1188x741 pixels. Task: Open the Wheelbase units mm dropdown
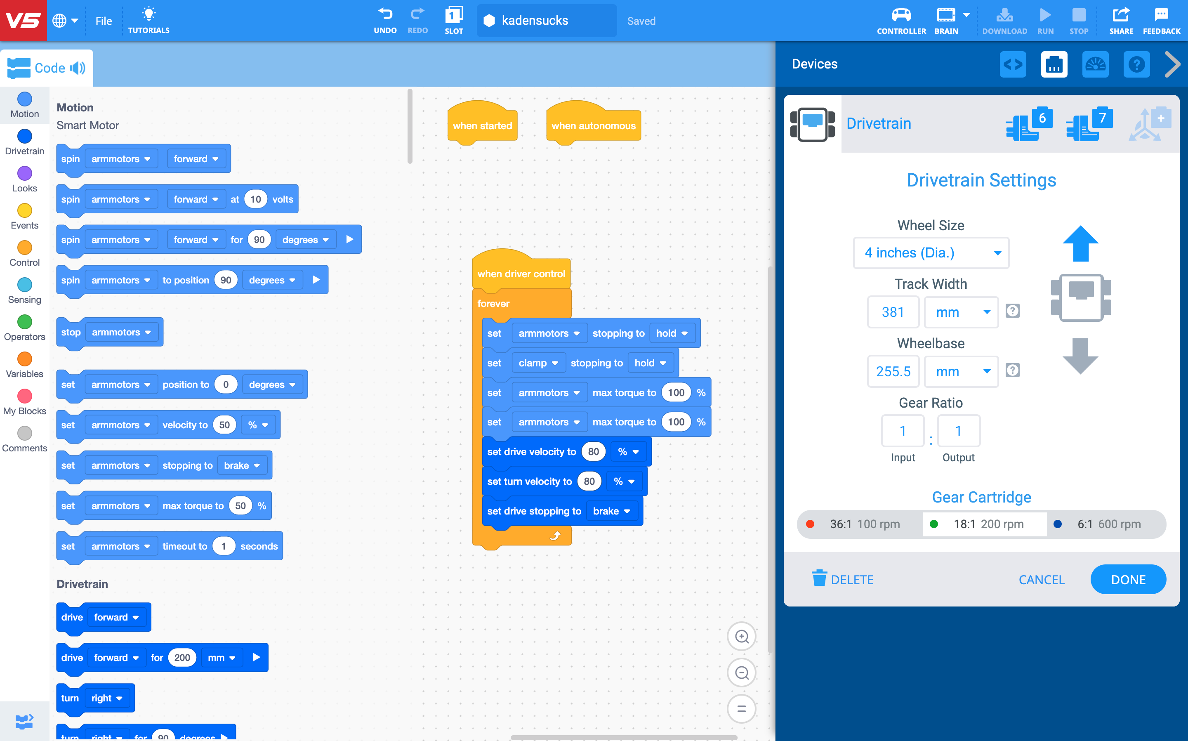(x=961, y=371)
